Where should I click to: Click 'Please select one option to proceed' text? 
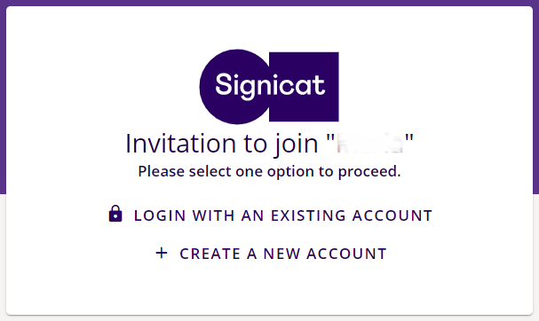(x=269, y=171)
